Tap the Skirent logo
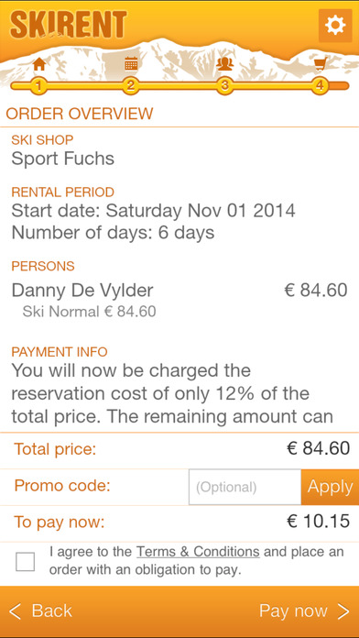The image size is (359, 638). 69,25
